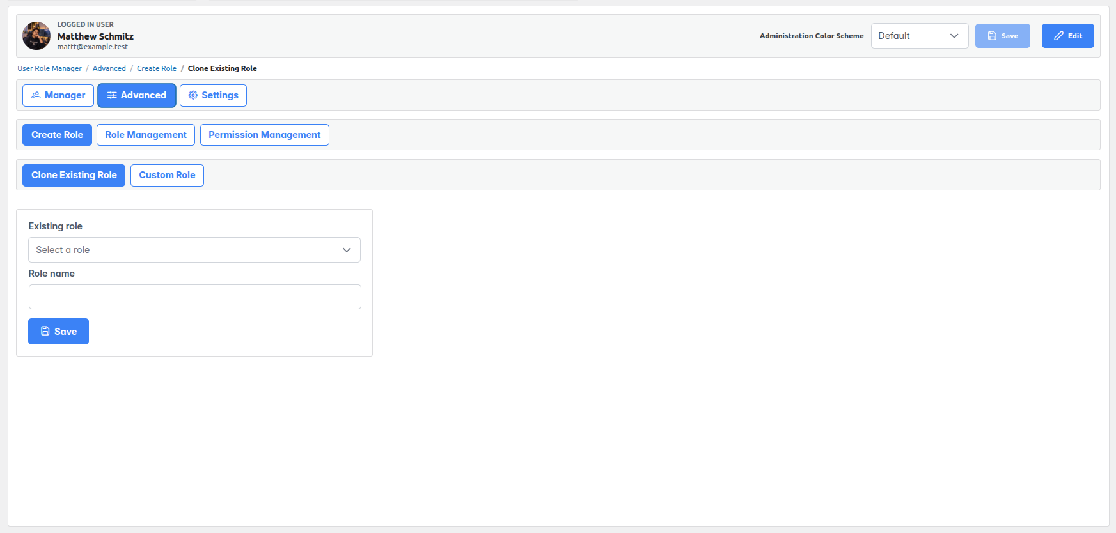The image size is (1116, 533).
Task: Open the Manager tab
Action: [x=58, y=95]
